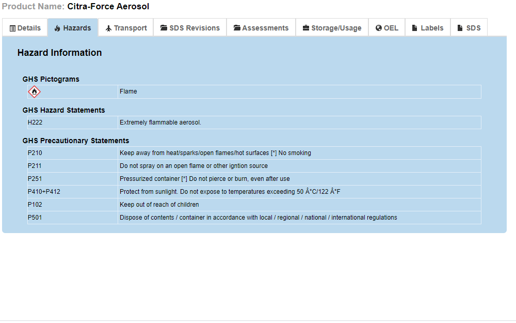
Task: Select the P501 precautionary code
Action: pos(35,218)
